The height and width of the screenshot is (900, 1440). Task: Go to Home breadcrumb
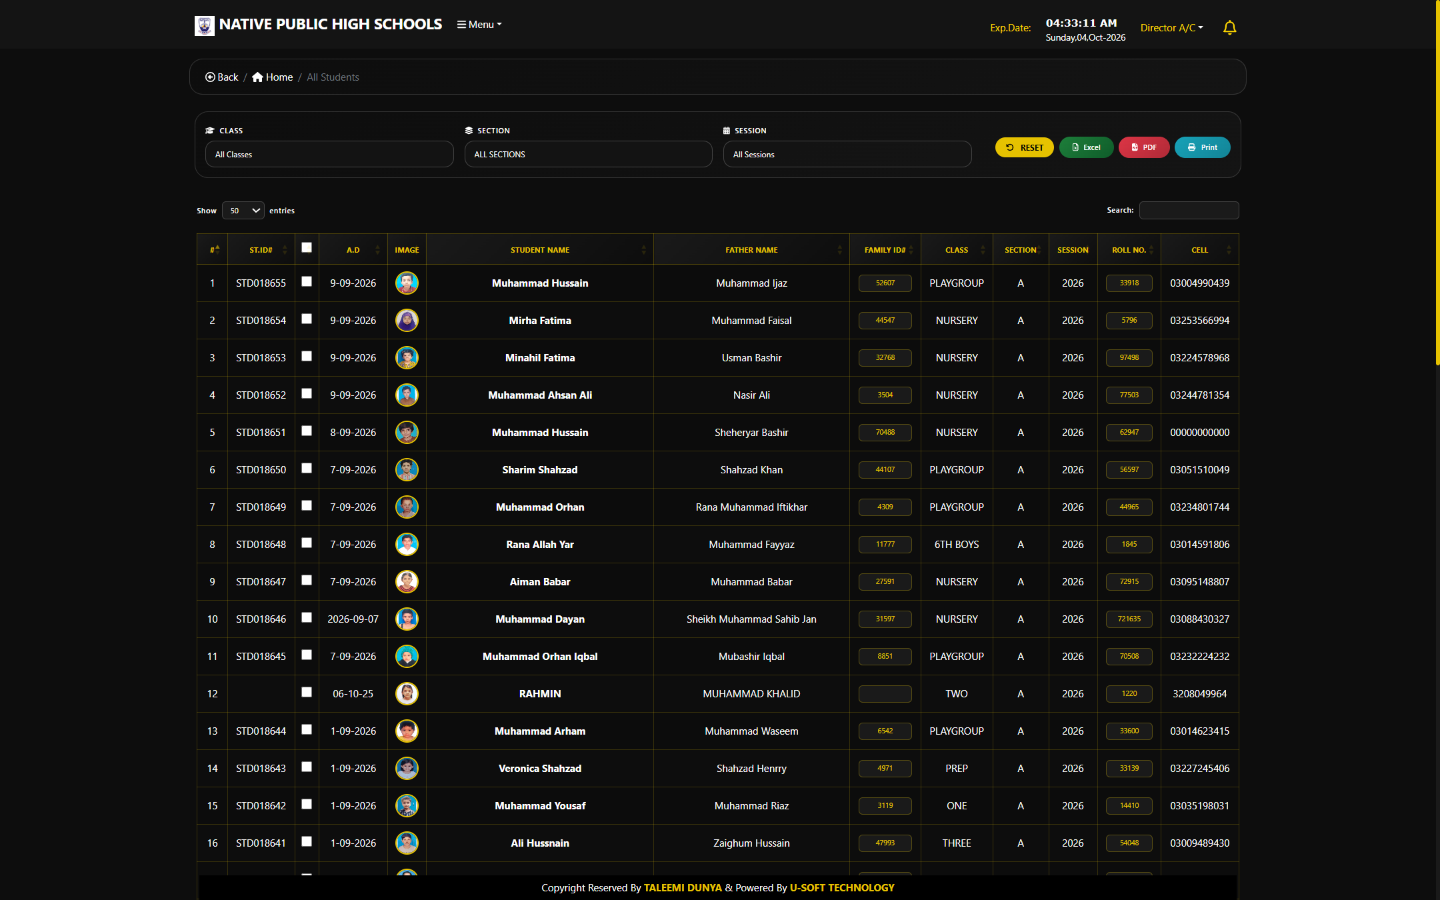272,77
